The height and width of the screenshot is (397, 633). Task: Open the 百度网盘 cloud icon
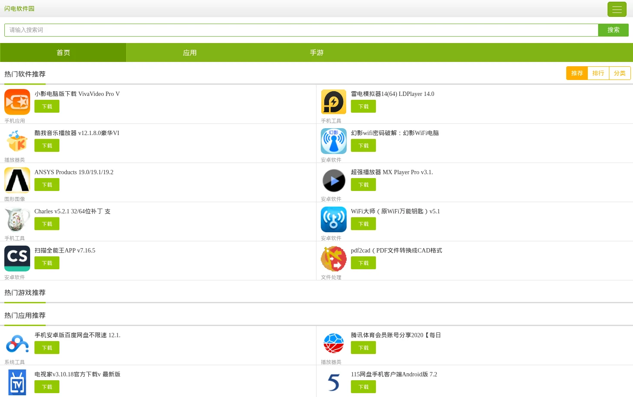pos(17,343)
